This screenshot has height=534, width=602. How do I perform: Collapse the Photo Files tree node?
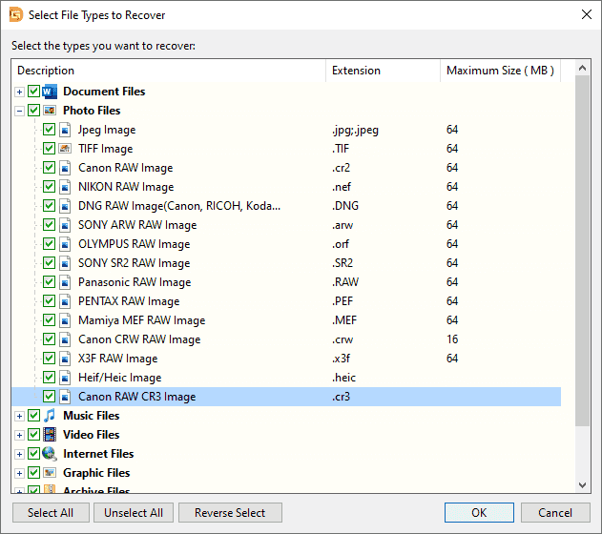[20, 111]
